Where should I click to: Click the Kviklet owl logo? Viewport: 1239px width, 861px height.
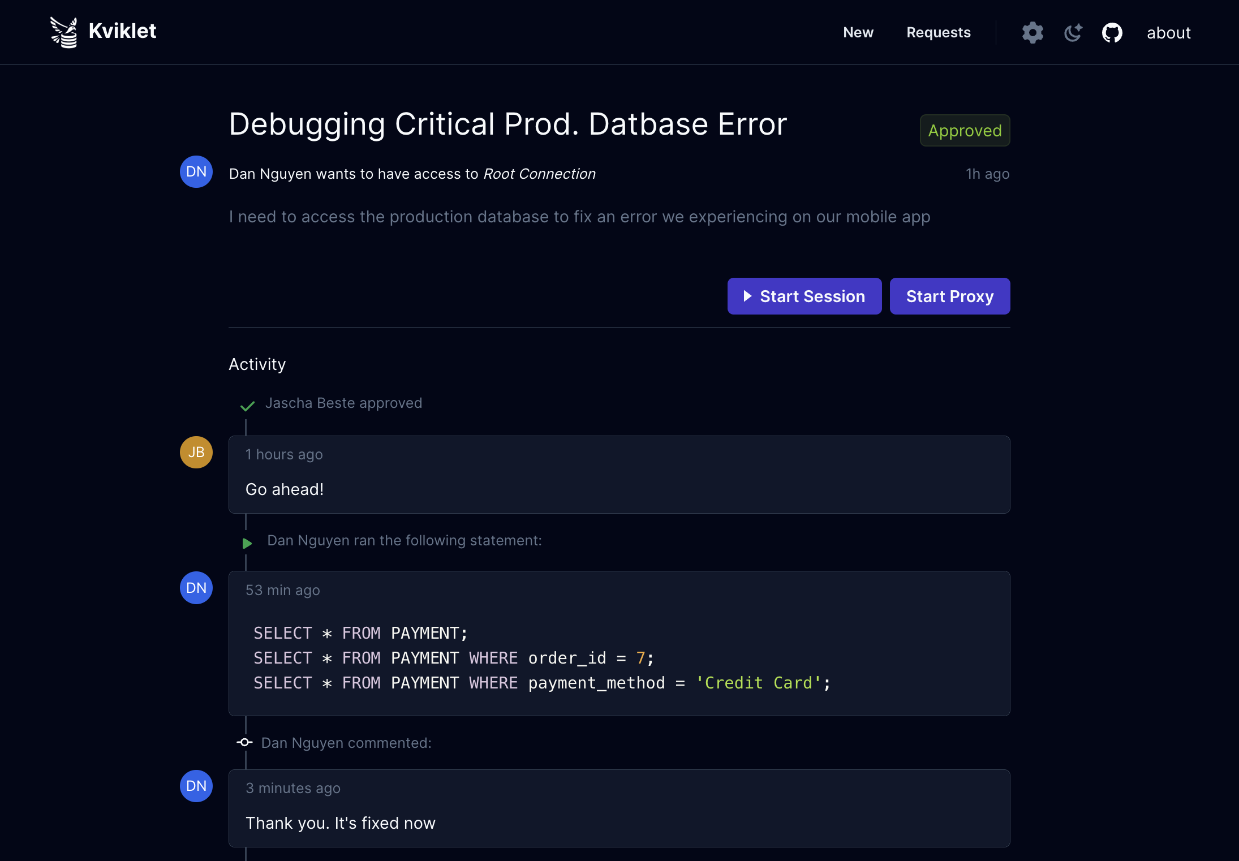(64, 32)
